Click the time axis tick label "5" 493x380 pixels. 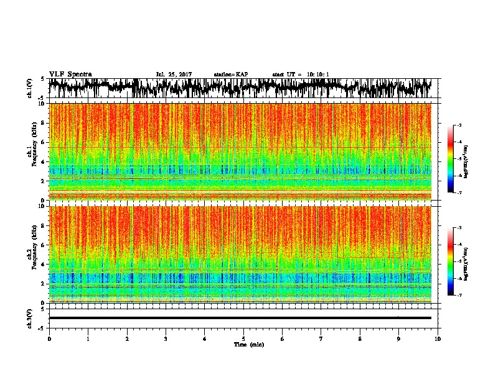click(243, 339)
